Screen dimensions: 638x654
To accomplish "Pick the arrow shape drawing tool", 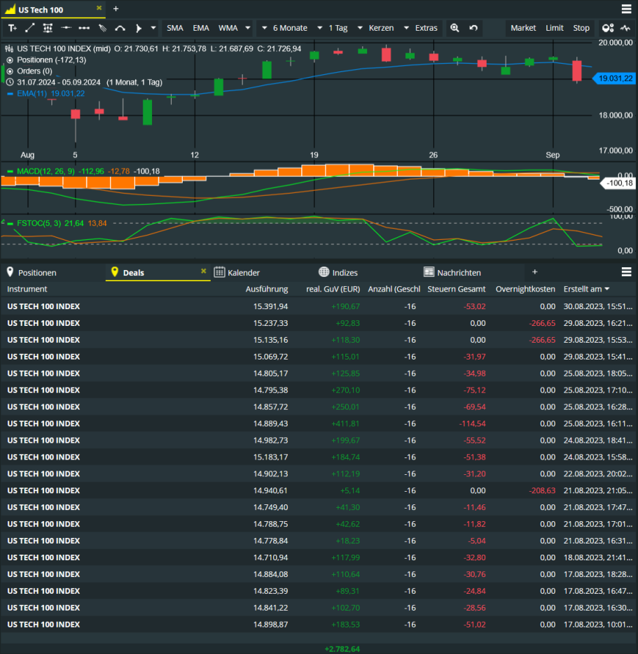I will (138, 28).
